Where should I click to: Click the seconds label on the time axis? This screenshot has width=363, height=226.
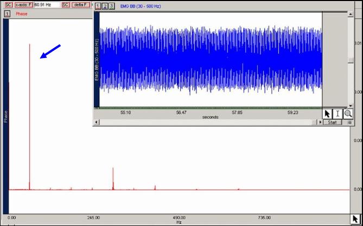tap(210, 117)
